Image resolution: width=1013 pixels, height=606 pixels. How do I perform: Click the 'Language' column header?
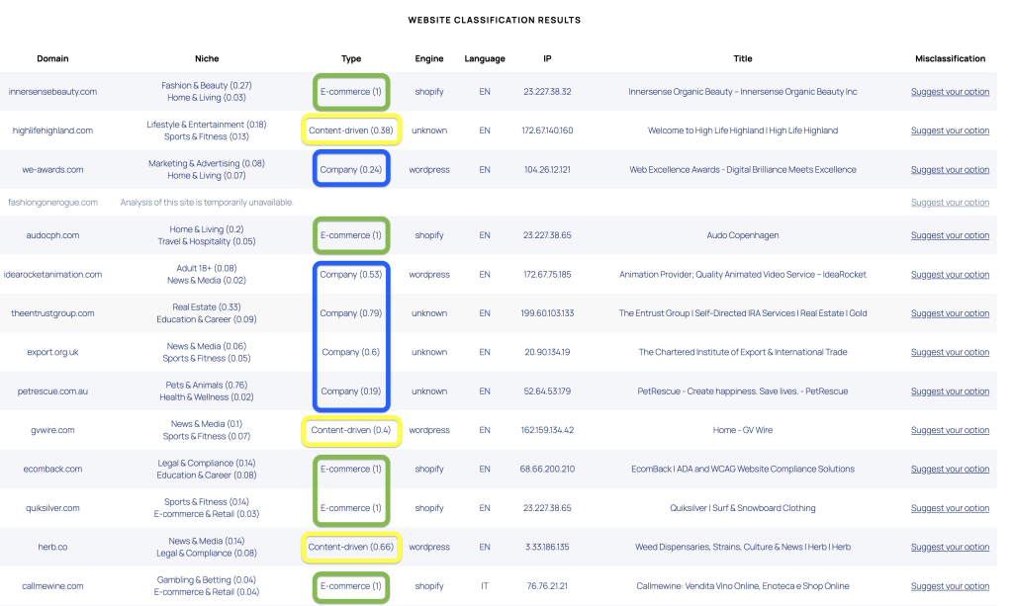click(485, 58)
